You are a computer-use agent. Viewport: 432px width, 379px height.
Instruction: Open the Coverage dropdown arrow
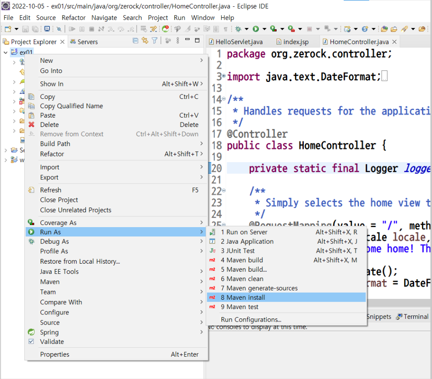[x=282, y=29]
